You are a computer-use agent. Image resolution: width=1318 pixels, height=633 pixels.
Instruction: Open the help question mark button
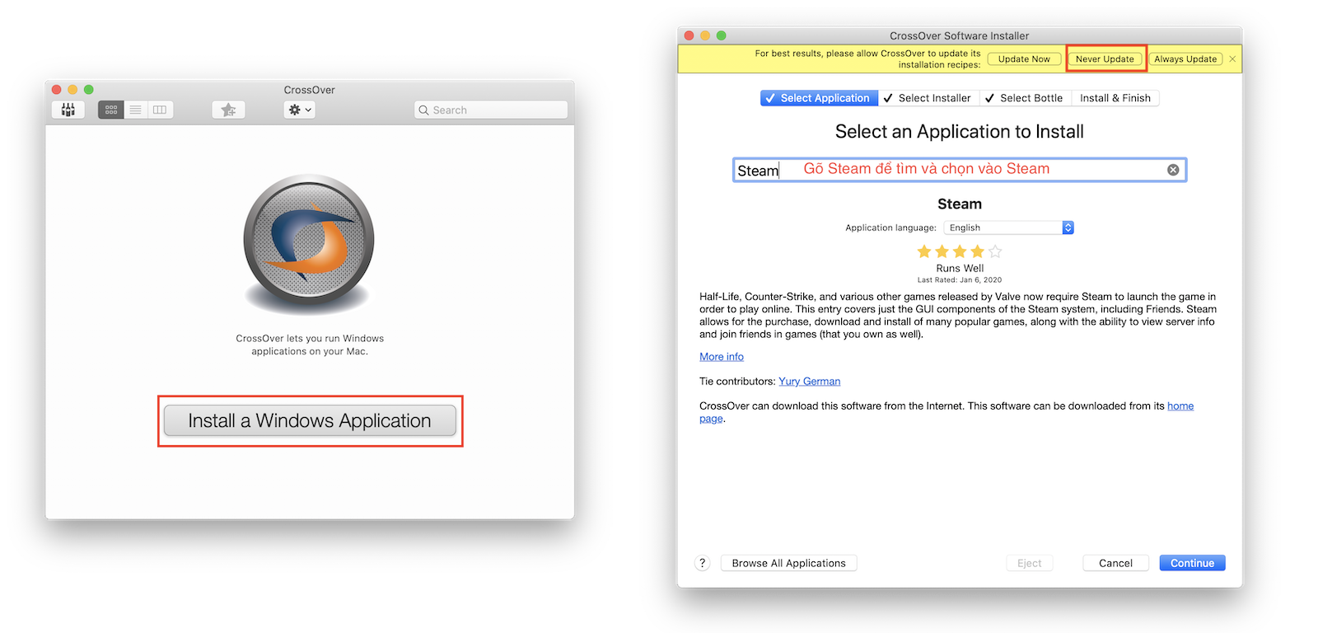coord(702,563)
